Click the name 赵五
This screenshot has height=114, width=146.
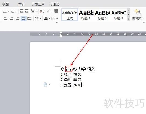68,85
